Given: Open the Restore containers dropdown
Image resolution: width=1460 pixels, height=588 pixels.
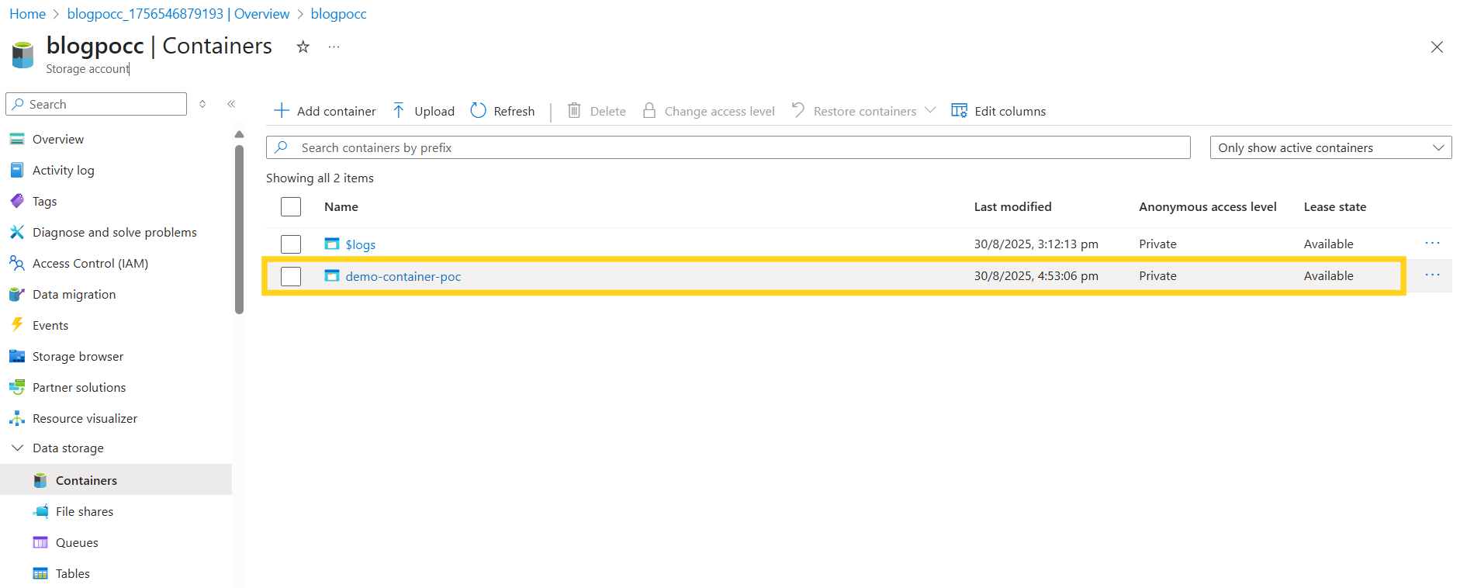Looking at the screenshot, I should pyautogui.click(x=863, y=111).
